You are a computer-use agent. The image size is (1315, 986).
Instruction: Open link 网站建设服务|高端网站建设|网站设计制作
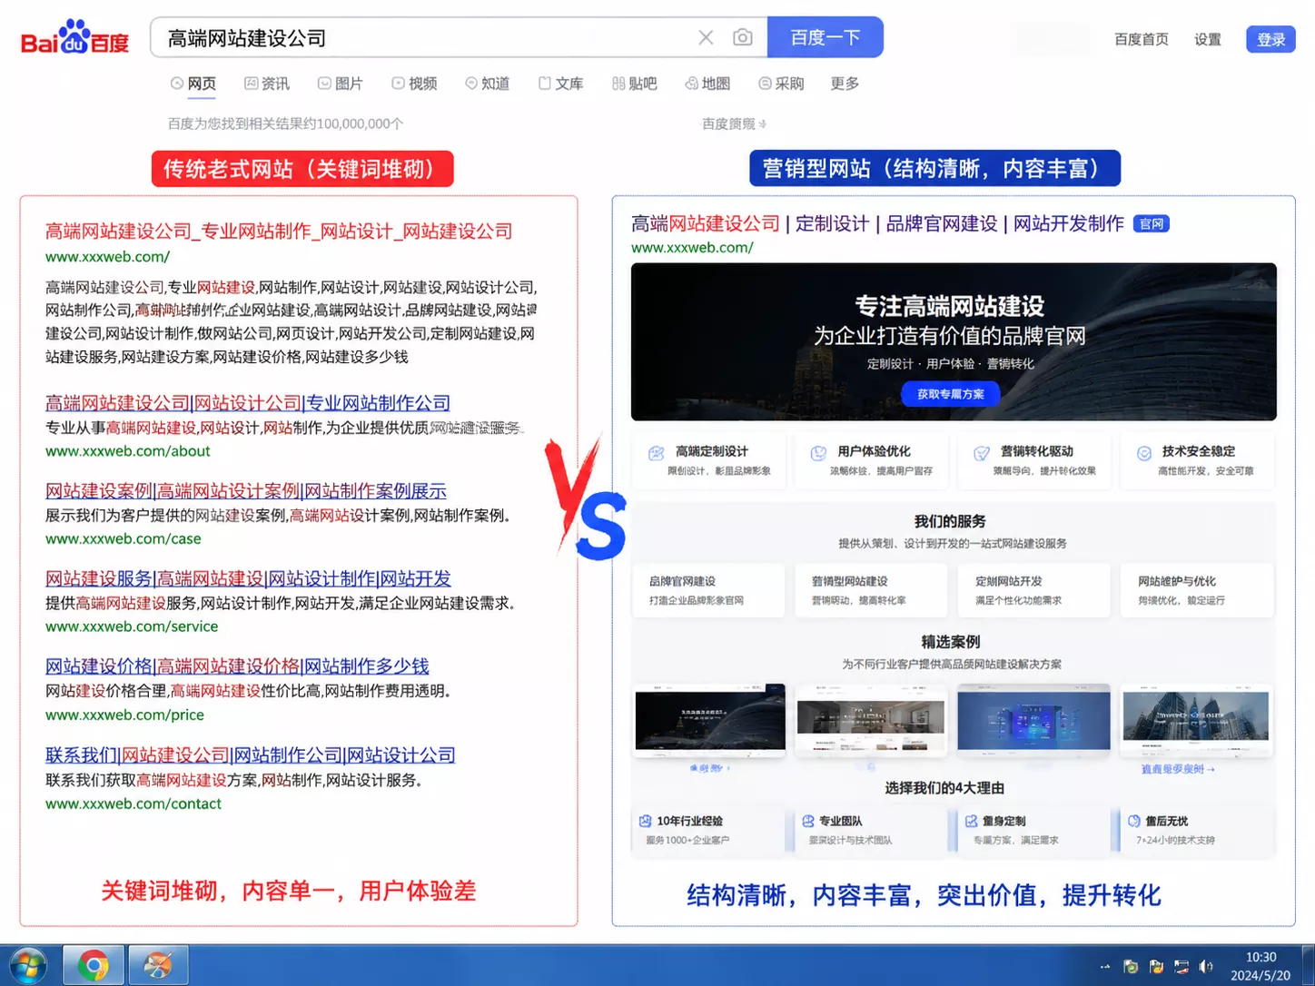coord(248,579)
